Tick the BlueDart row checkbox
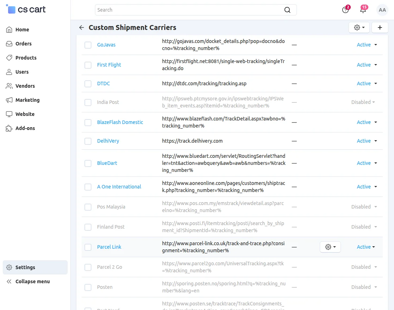The image size is (394, 310). click(x=88, y=163)
